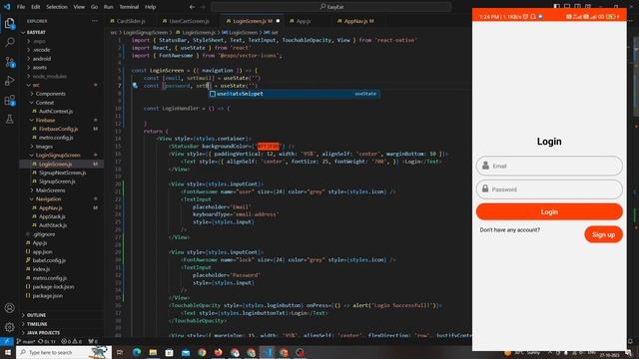Image resolution: width=639 pixels, height=359 pixels.
Task: Tap the orange Login button
Action: pos(549,211)
